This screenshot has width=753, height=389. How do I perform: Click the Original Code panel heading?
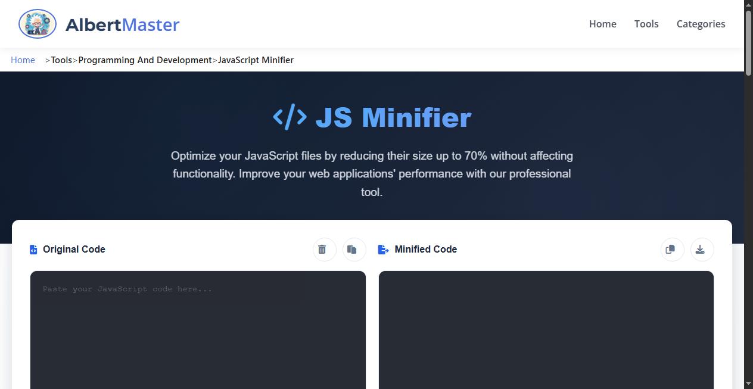[x=74, y=249]
